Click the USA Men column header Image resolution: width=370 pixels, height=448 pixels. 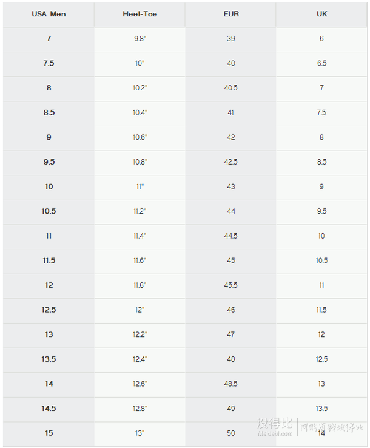click(49, 15)
